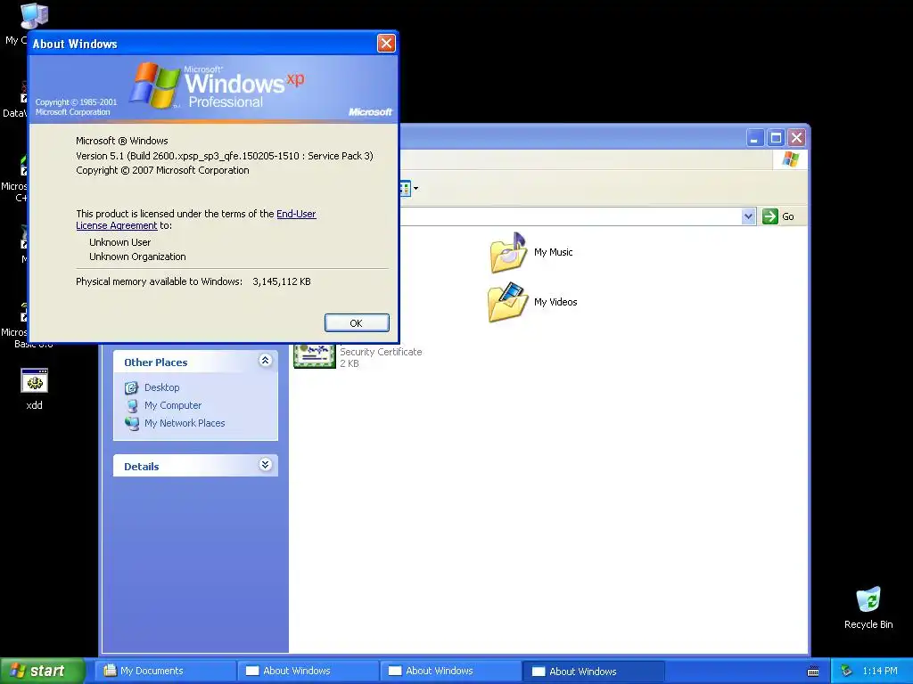Click the 1:14 PM clock
The image size is (913, 684).
click(x=879, y=672)
